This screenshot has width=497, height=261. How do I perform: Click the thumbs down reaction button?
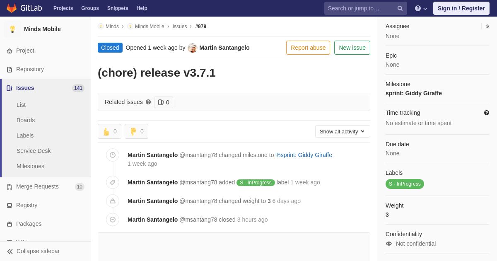(136, 131)
